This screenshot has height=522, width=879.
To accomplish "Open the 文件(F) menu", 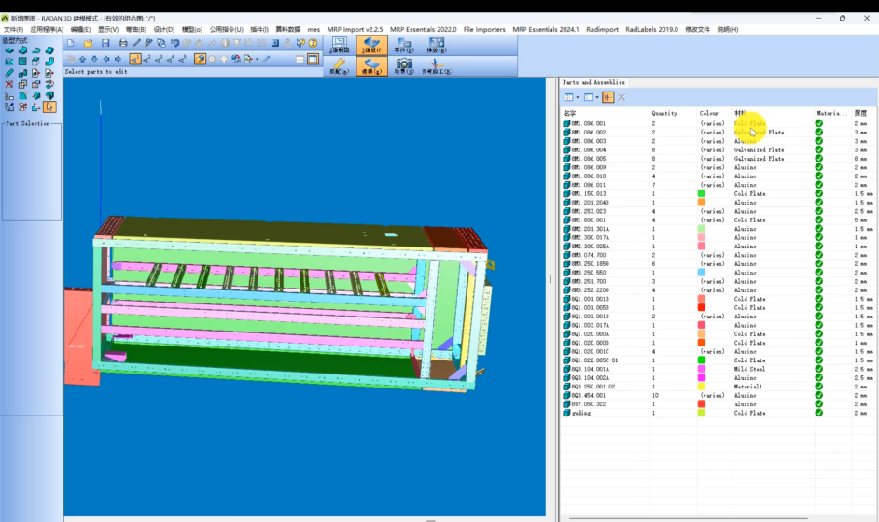I will tap(13, 29).
